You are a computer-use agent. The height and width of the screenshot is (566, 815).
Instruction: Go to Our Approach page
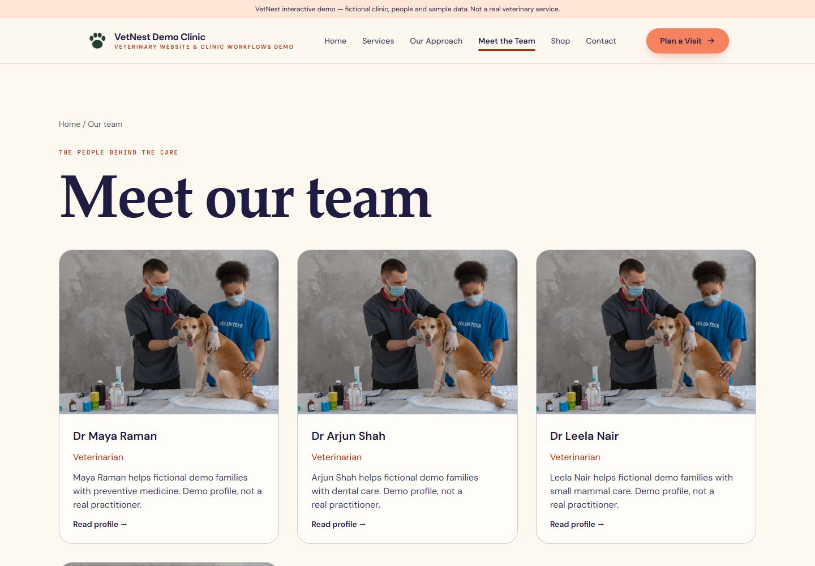(436, 41)
